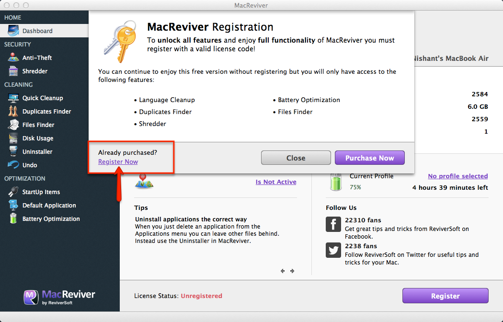Click the Duplicates Finder chess icon
Screen dimensions: 503x322
[x=13, y=111]
